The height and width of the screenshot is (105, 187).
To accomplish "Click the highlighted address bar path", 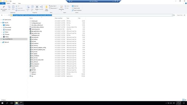I will click(x=32, y=15).
